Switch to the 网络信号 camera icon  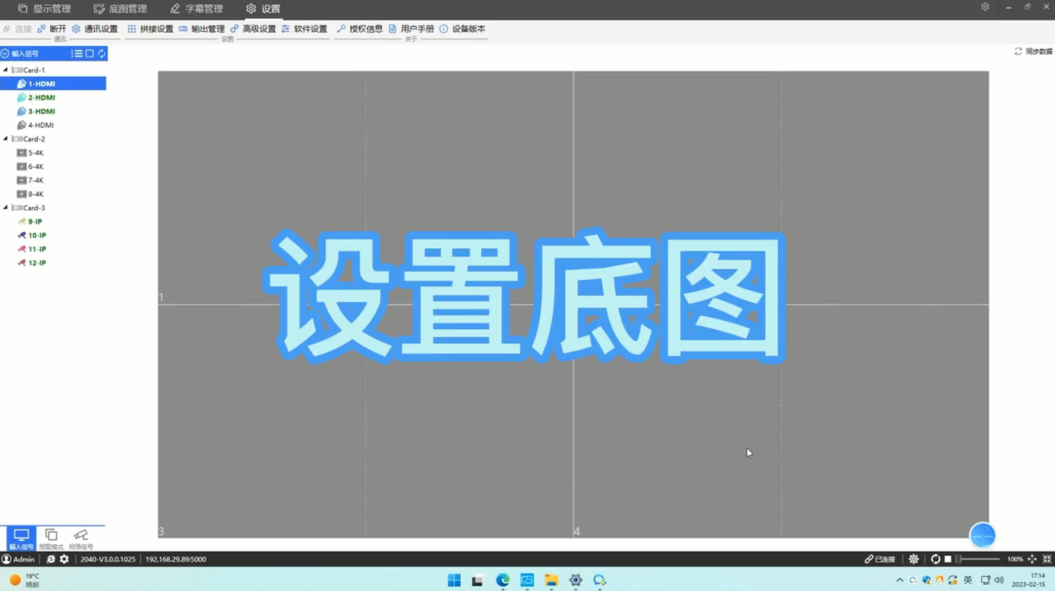click(x=81, y=539)
